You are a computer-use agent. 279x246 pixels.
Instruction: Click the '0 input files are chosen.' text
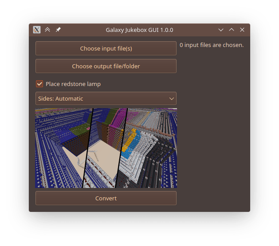tap(212, 45)
